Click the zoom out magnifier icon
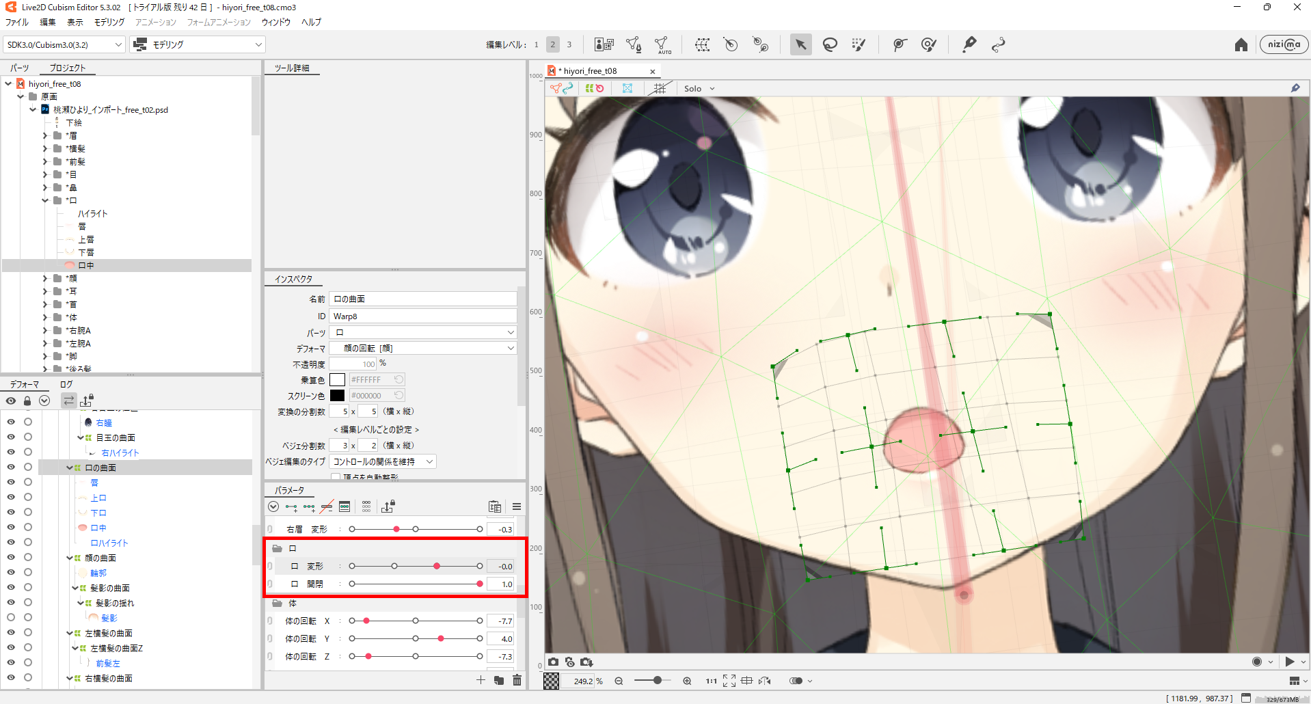Viewport: 1311px width, 704px height. tap(619, 681)
